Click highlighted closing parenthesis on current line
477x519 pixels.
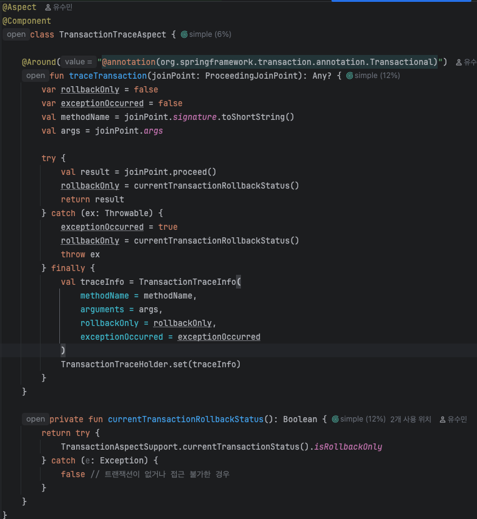pos(63,350)
